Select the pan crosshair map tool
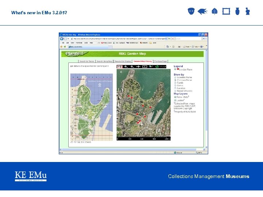Screen dimensions: 263x197 (138, 67)
